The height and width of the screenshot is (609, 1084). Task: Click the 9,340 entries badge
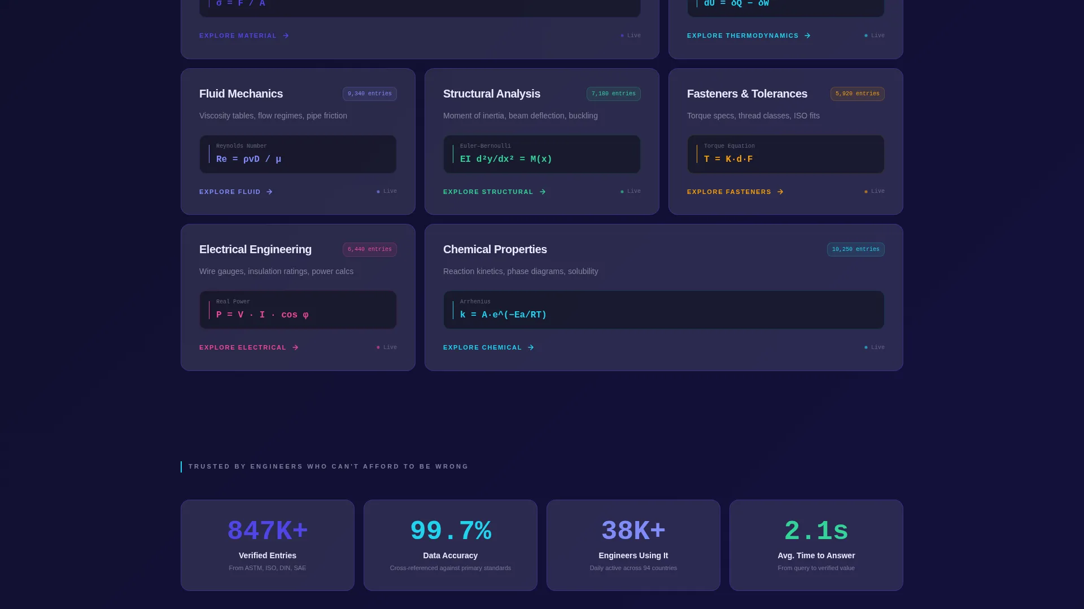point(370,94)
